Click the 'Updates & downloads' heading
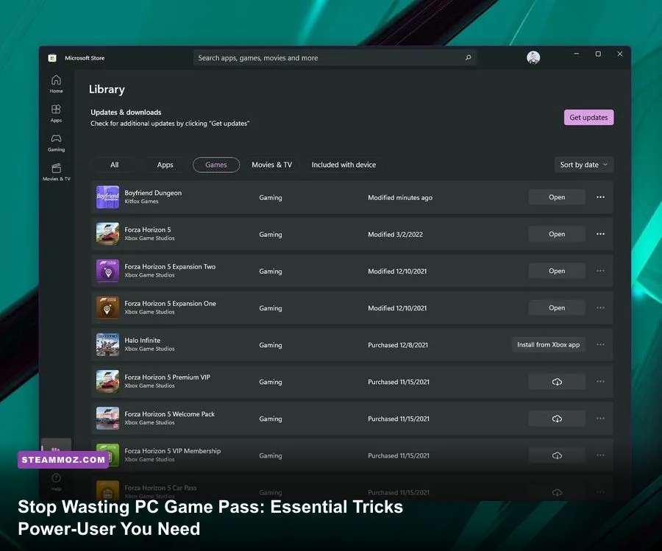 pos(126,113)
